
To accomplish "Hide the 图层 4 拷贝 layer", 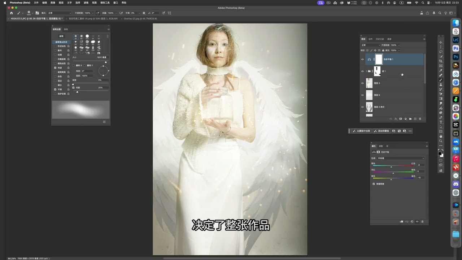I will click(362, 107).
